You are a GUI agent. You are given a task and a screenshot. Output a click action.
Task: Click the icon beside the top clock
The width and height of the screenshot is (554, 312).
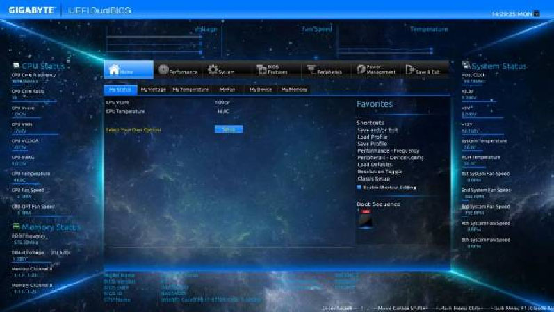(537, 14)
